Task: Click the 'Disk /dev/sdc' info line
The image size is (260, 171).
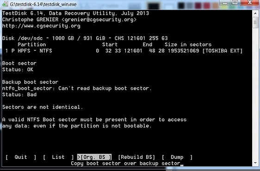Action: [x=85, y=38]
